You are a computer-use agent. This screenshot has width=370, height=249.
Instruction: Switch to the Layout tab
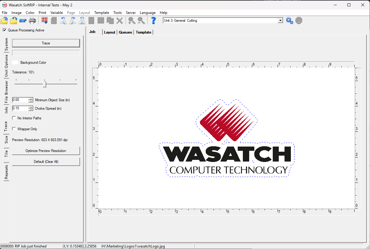tap(110, 32)
